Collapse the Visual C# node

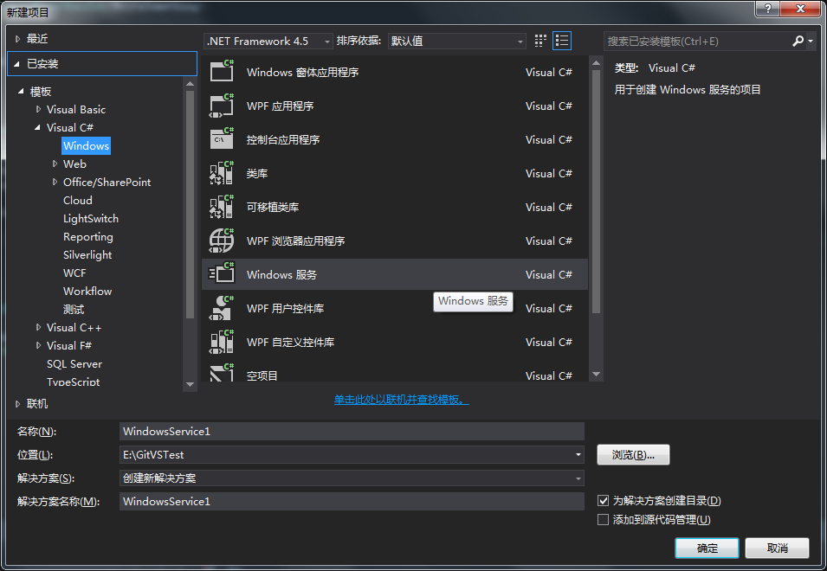tap(37, 127)
